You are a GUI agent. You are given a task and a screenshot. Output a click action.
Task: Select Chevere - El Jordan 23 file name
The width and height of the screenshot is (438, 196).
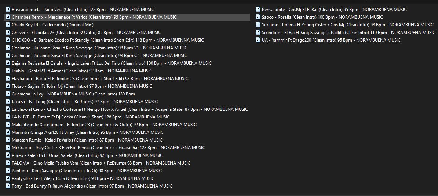[86, 33]
